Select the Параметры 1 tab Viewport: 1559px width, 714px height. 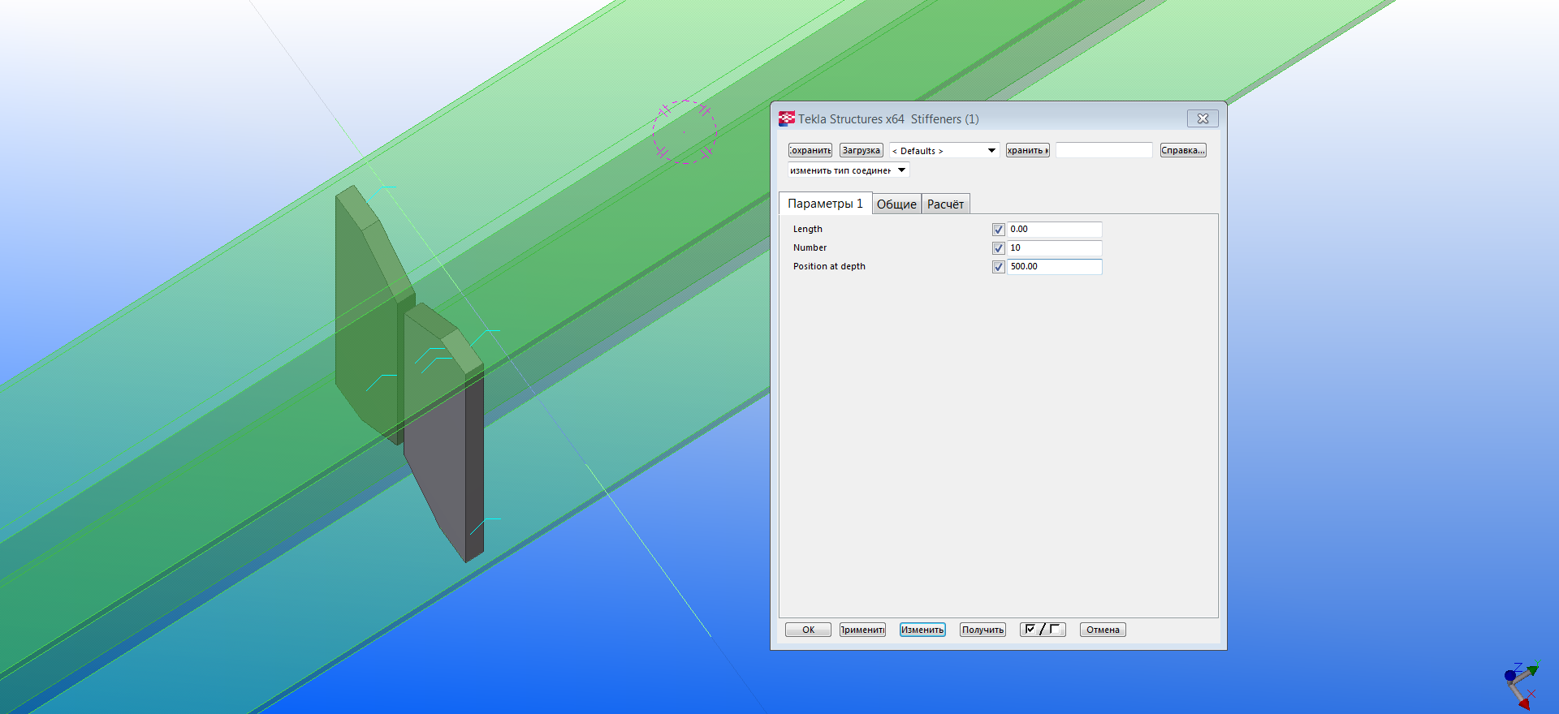click(x=825, y=204)
